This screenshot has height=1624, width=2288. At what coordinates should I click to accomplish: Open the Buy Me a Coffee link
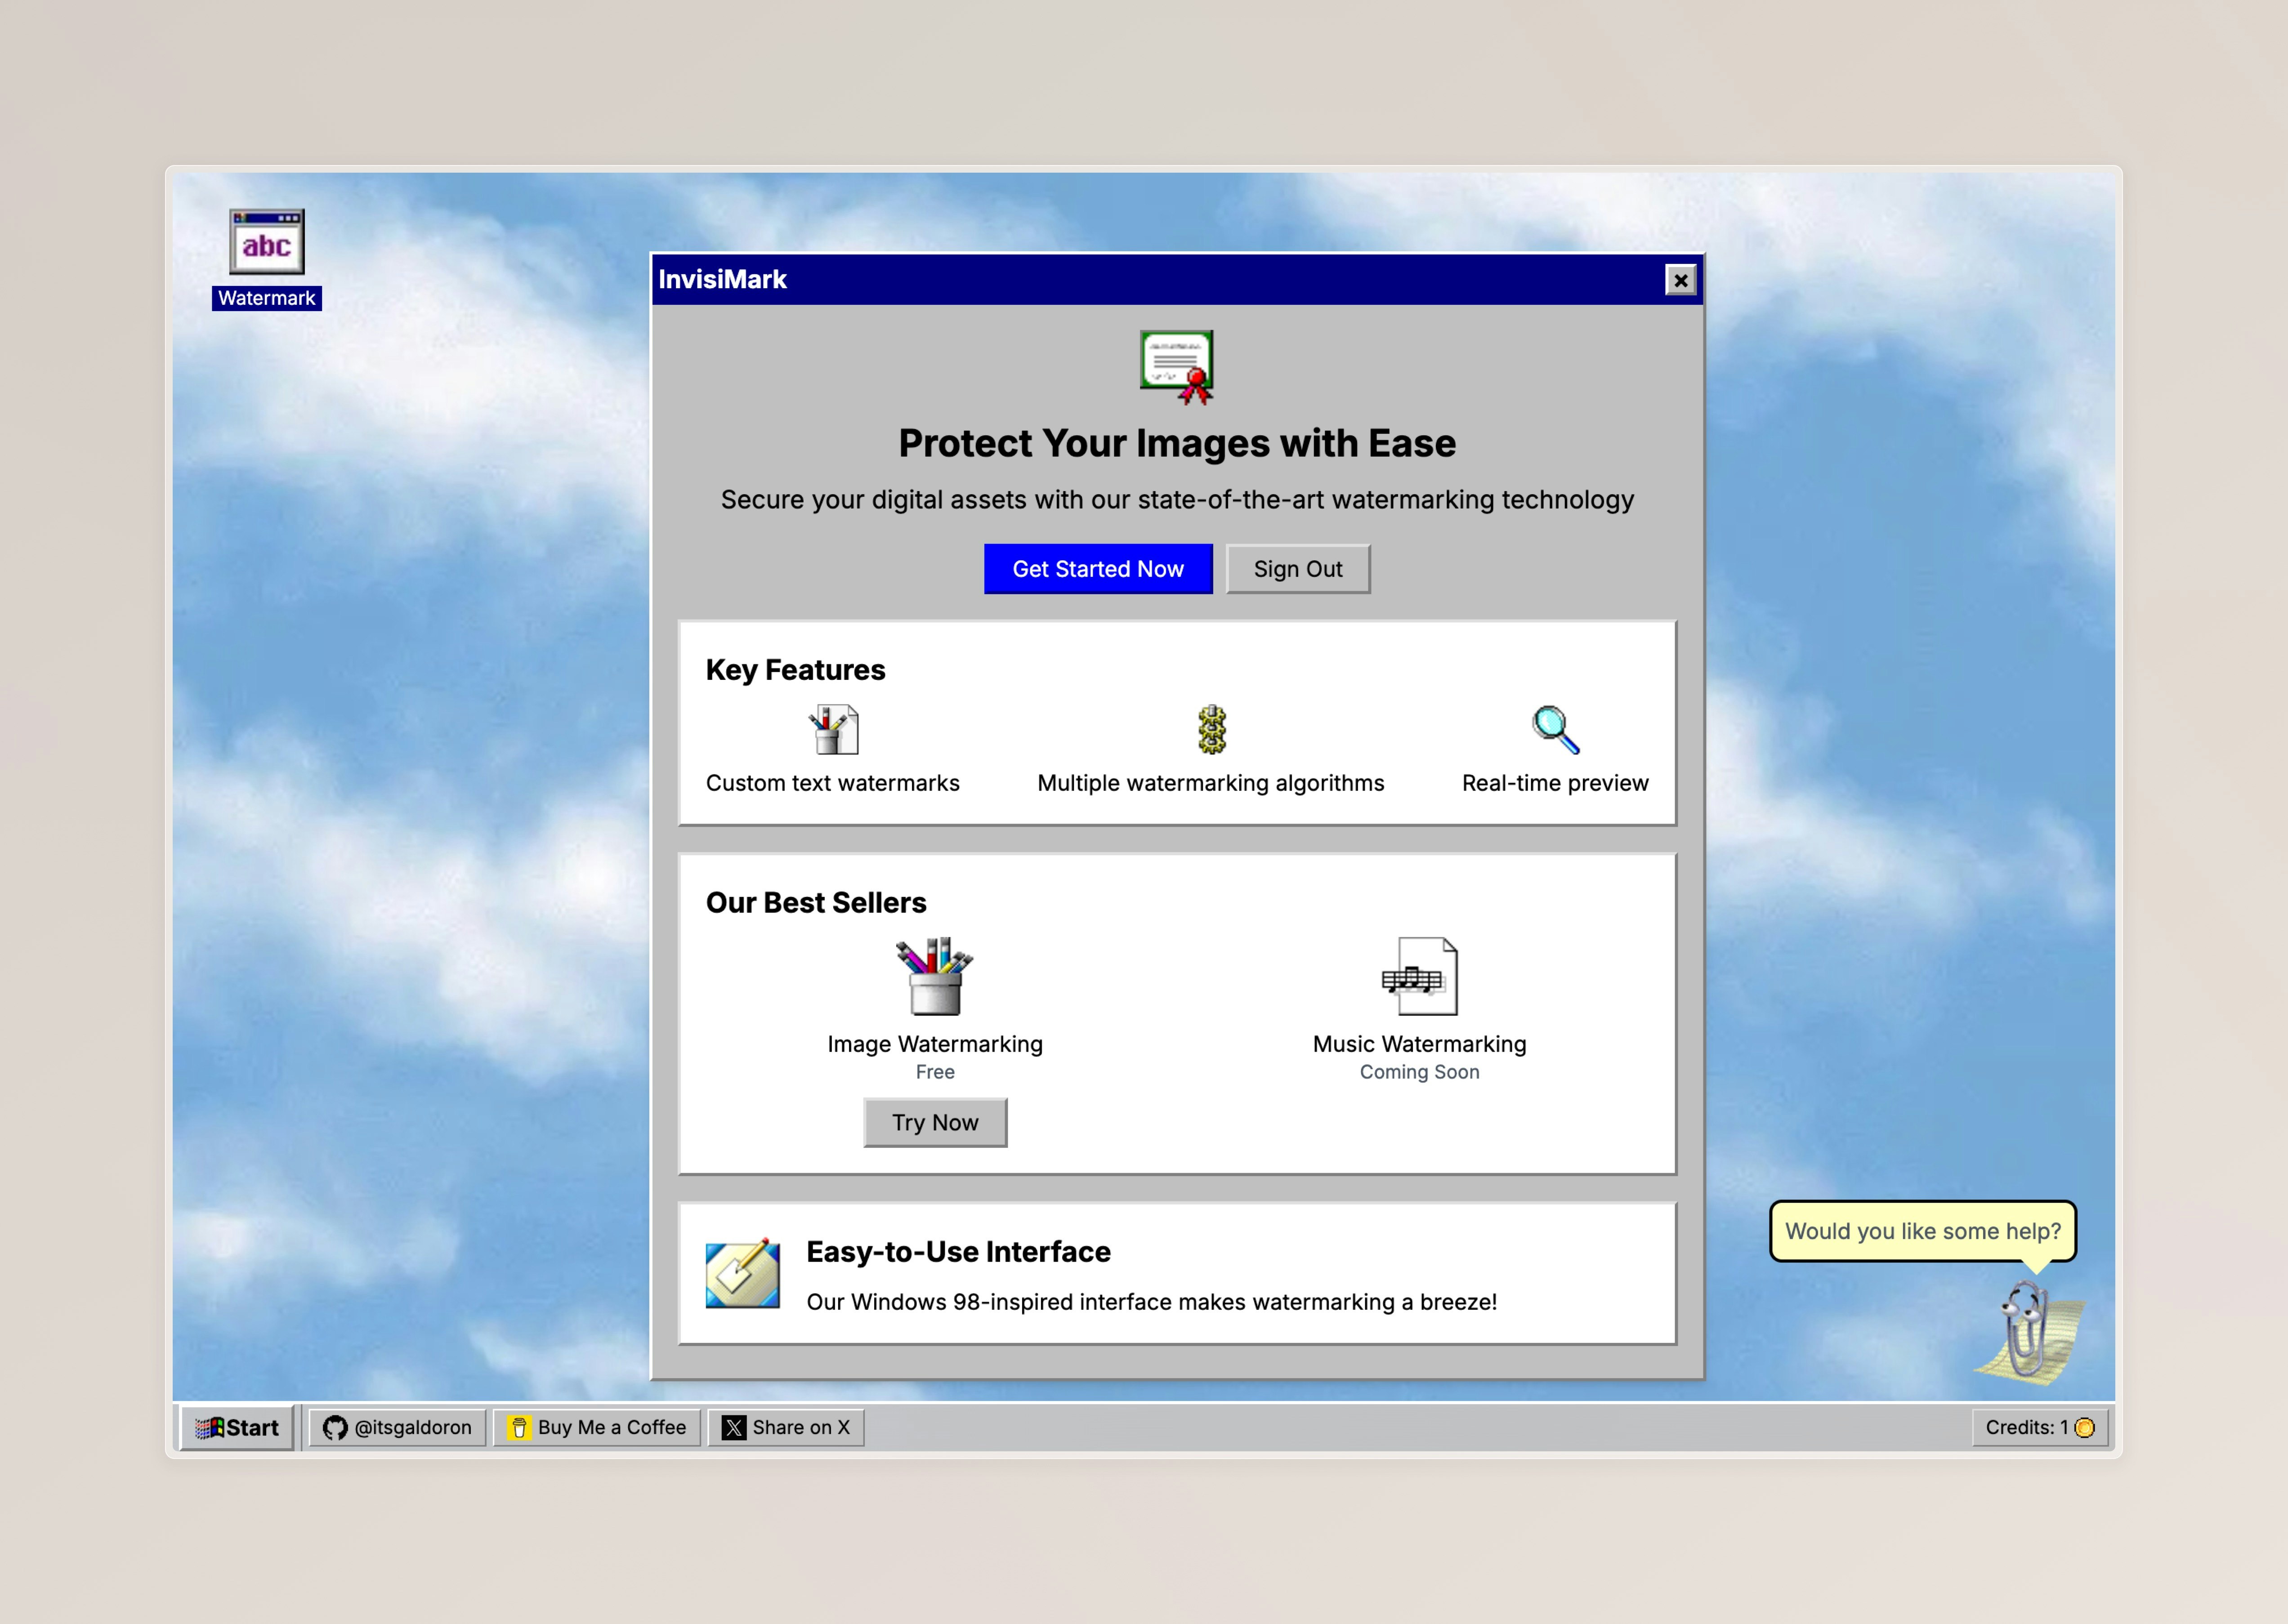click(597, 1428)
